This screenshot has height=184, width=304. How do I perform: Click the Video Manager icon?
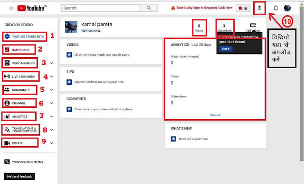click(7, 63)
